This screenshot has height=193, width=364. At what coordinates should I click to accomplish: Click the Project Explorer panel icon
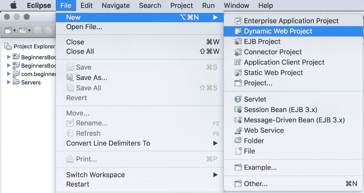click(x=8, y=47)
